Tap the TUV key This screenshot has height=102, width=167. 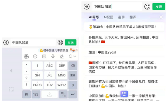pos(50,85)
